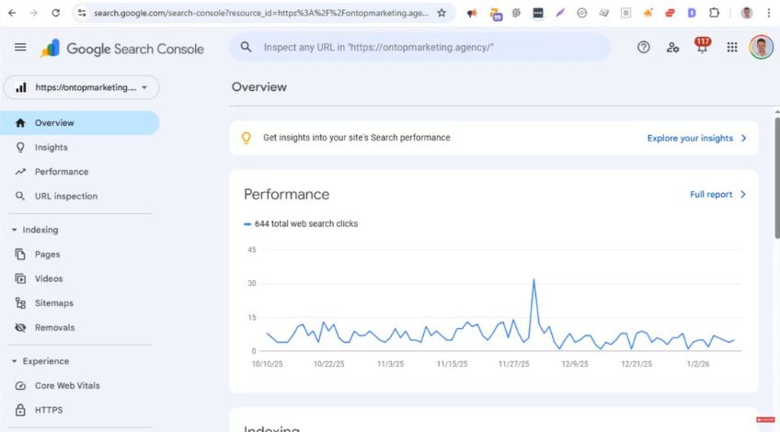The height and width of the screenshot is (432, 780).
Task: Select URL inspection in the sidebar
Action: coord(65,196)
